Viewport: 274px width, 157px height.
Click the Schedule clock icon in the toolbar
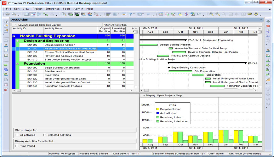[x=167, y=14]
